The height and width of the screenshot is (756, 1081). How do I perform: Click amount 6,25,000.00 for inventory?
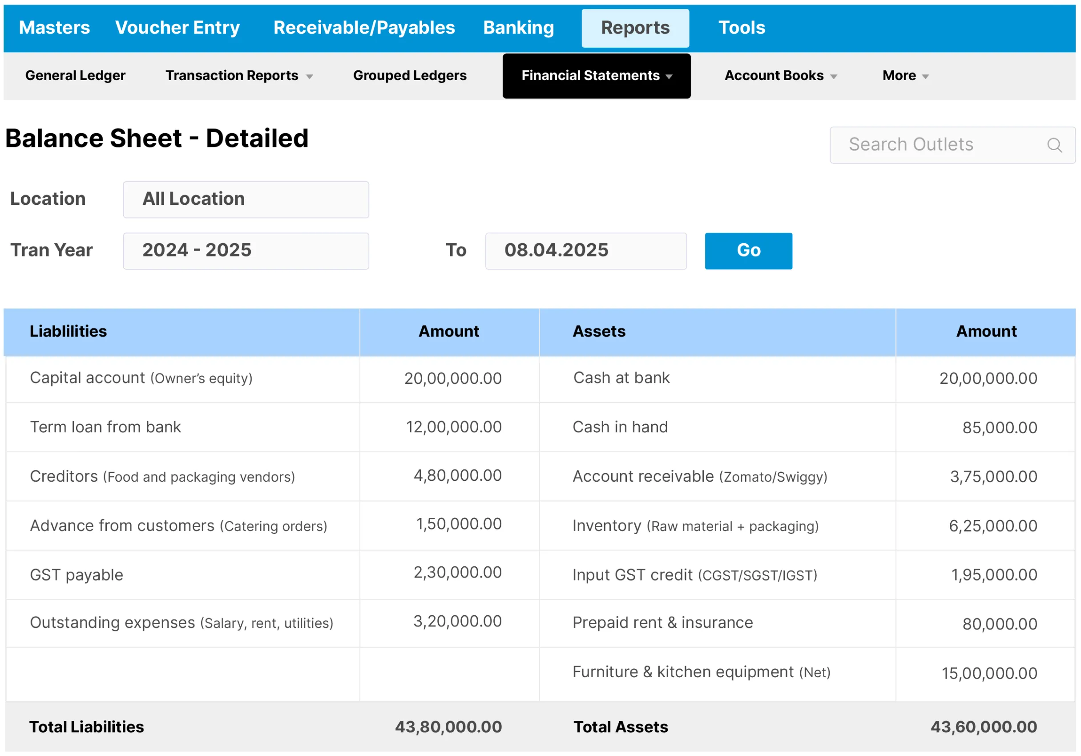pos(993,526)
